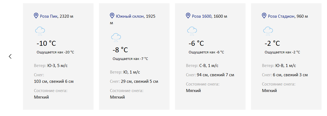
Task: Click the -6 °C temperature reading
Action: pos(196,44)
